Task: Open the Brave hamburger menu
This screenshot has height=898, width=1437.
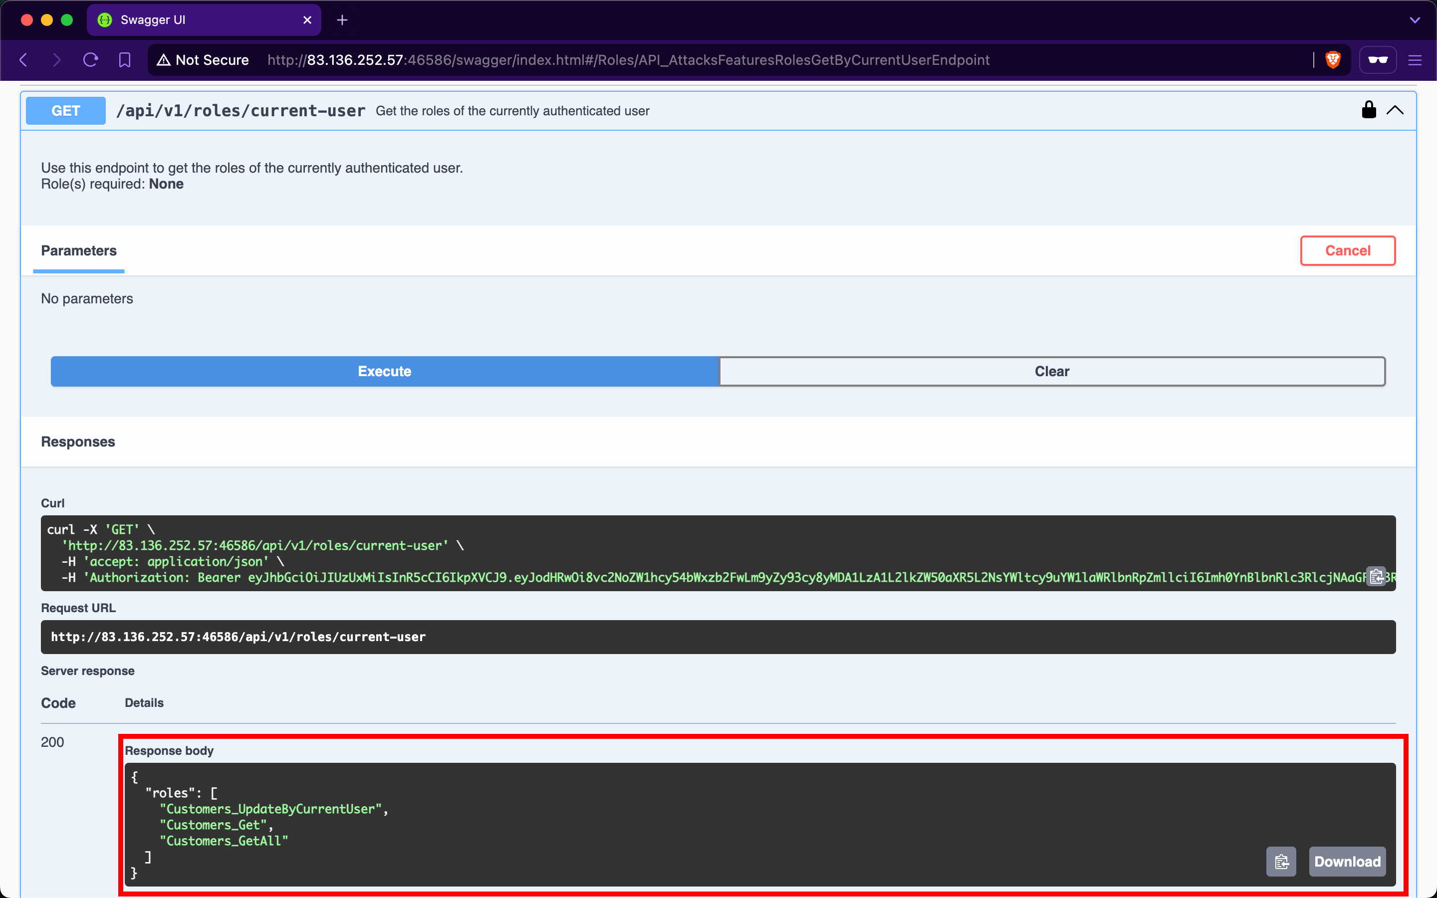Action: [1415, 60]
